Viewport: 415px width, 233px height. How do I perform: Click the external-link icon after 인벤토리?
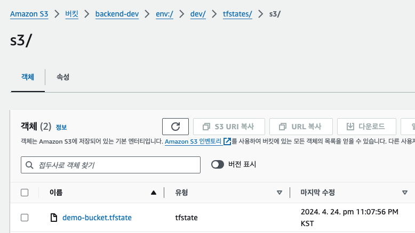[x=227, y=142]
